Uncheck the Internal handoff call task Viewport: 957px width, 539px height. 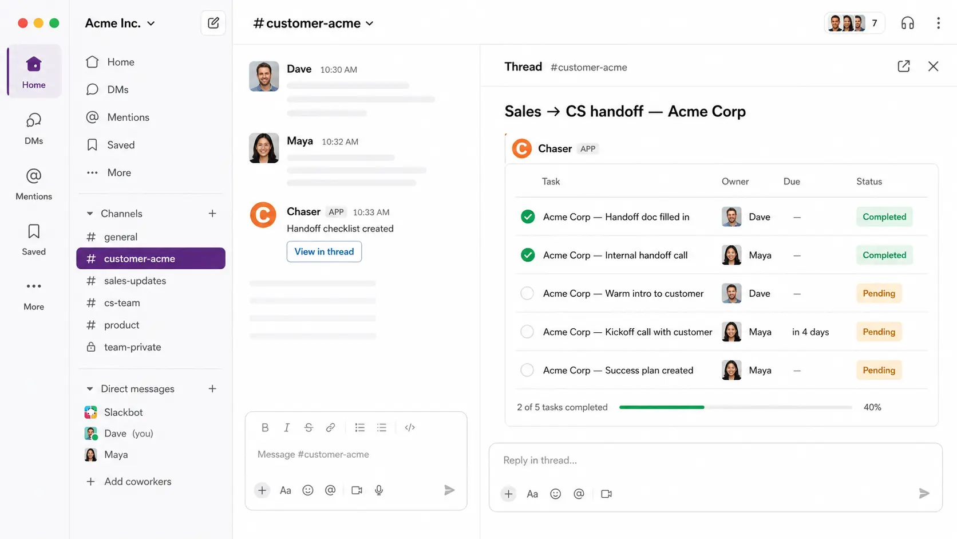point(528,255)
